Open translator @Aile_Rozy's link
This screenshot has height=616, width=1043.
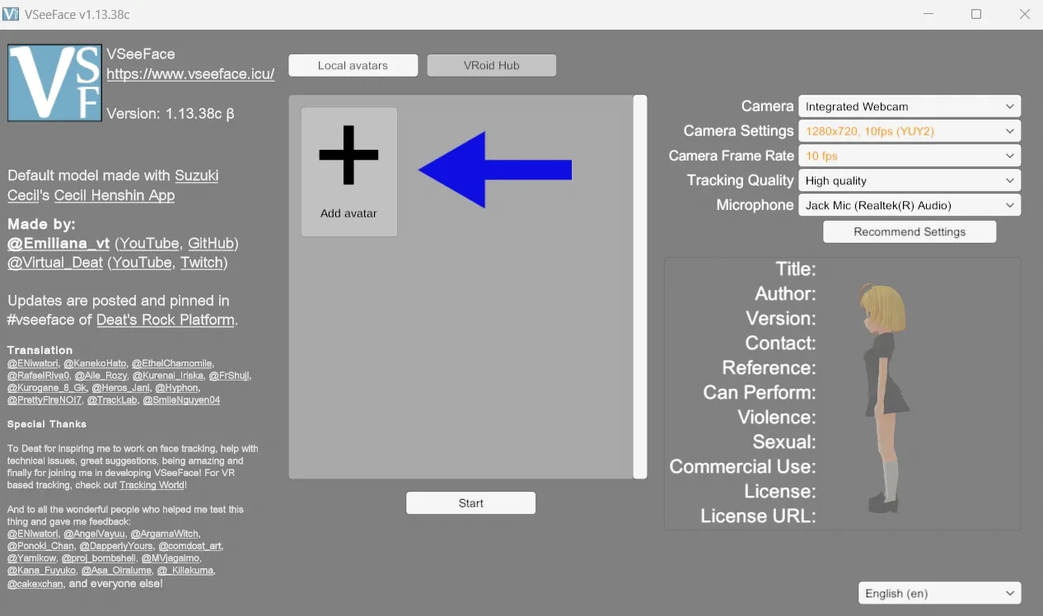coord(101,376)
